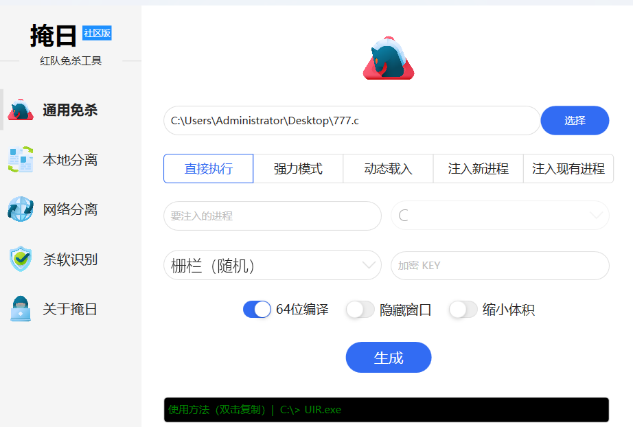Expand the C language selector

tap(499, 216)
